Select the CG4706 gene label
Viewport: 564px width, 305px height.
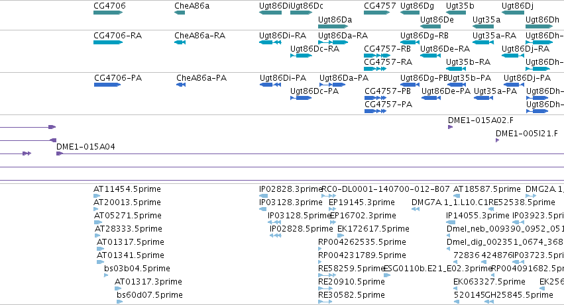[110, 6]
